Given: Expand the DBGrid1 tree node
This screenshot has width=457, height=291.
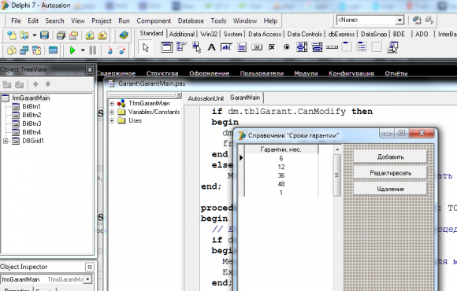Looking at the screenshot, I should click(x=6, y=141).
